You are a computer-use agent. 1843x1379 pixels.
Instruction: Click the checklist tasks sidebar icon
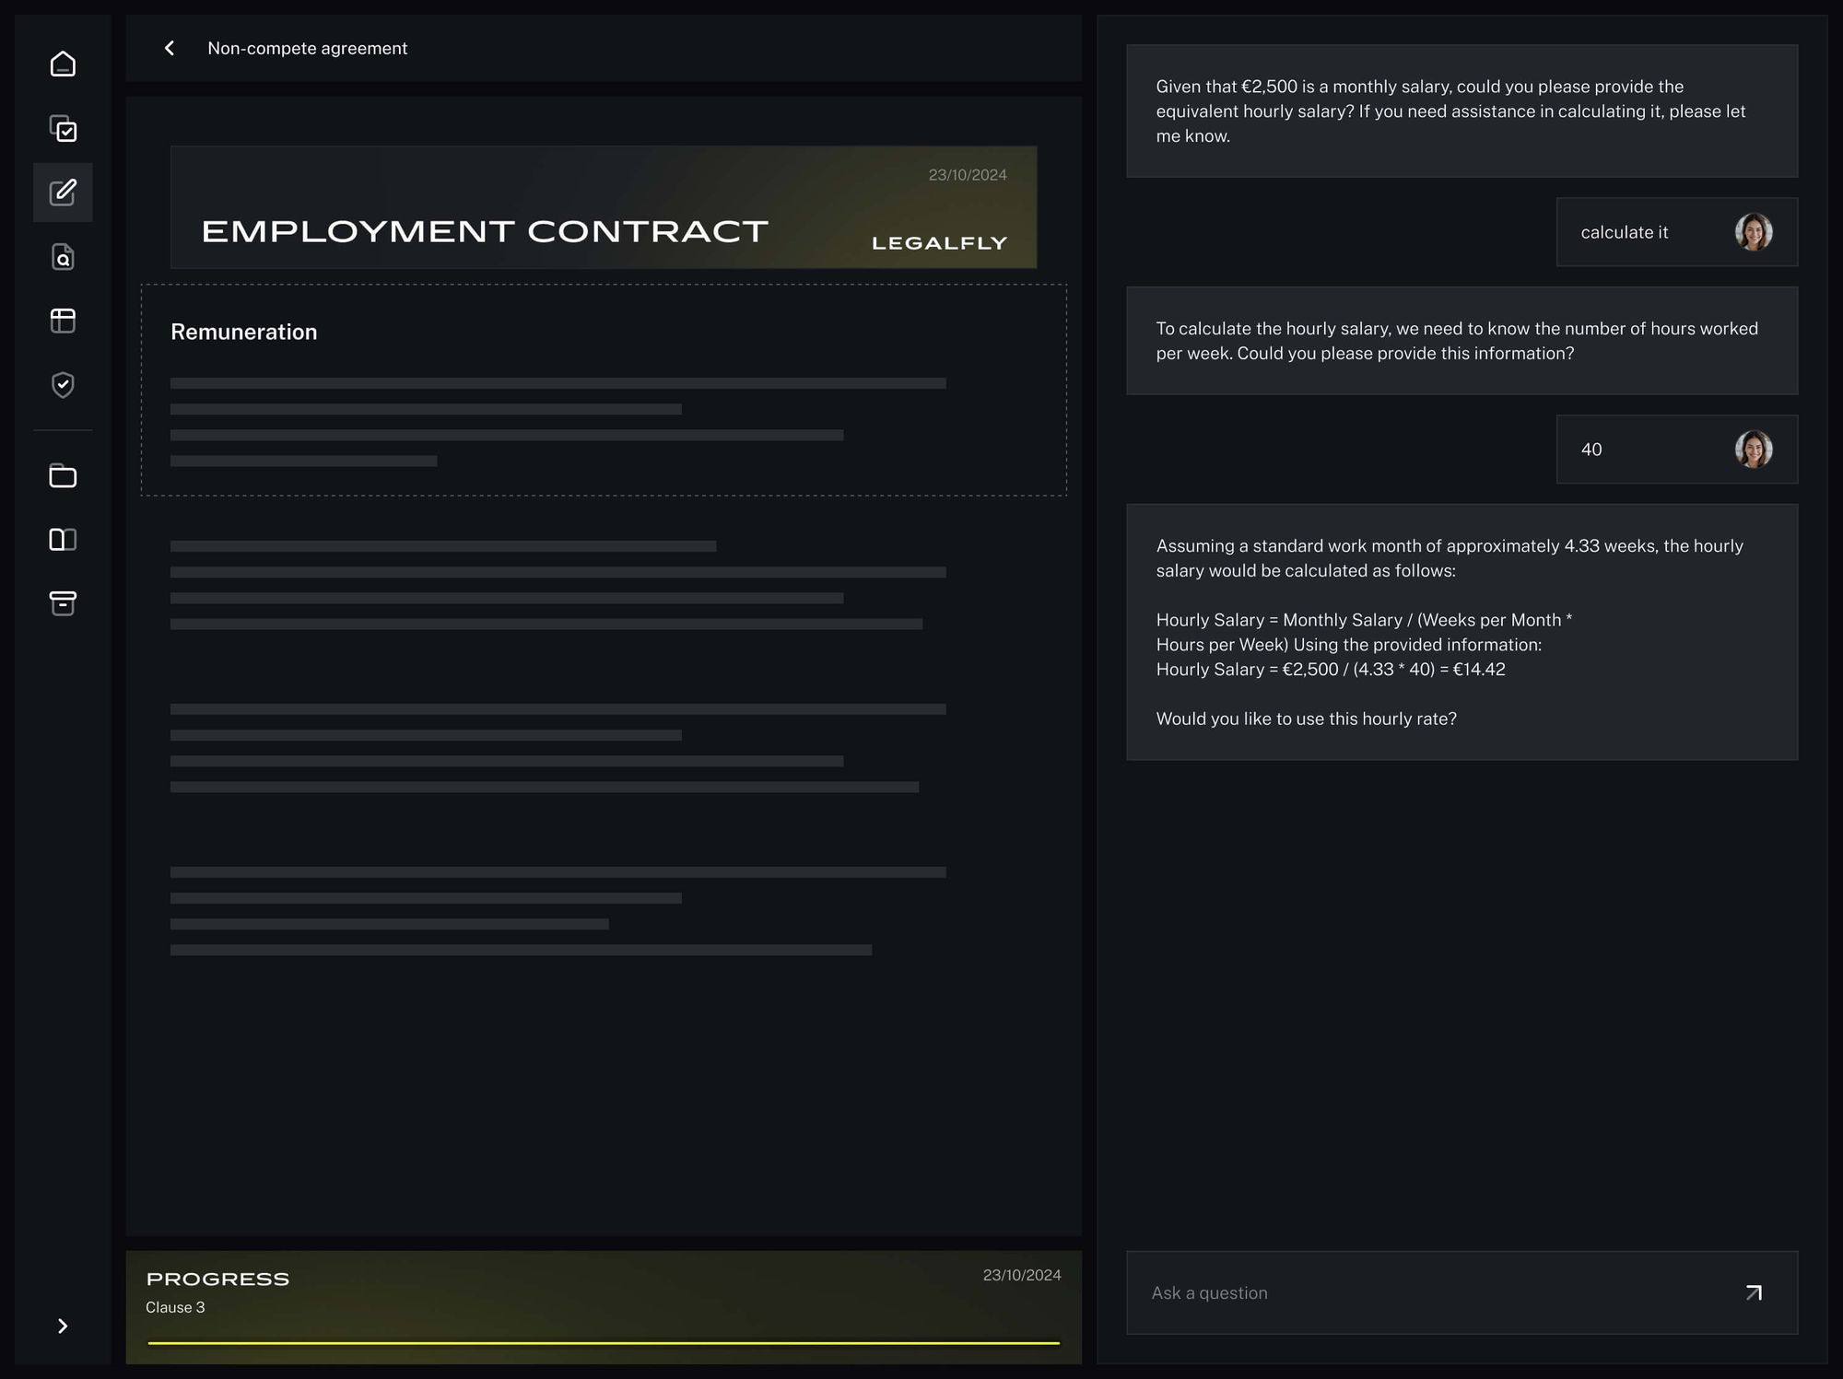click(63, 128)
